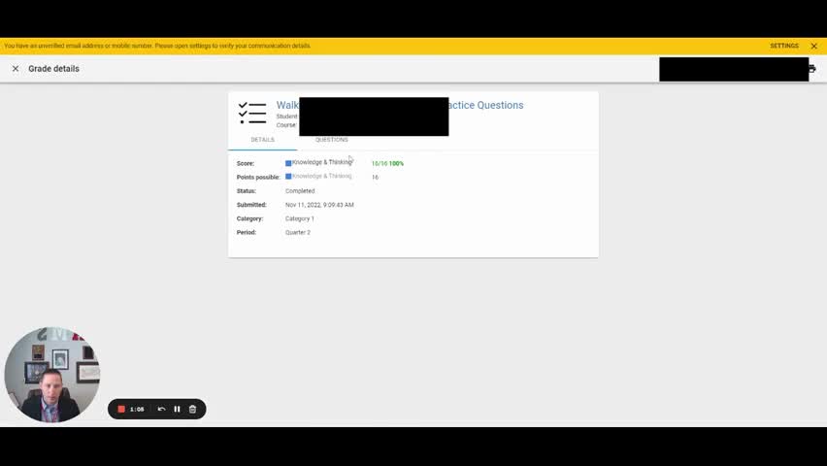This screenshot has height=466, width=827.
Task: Stop the recording with red square
Action: click(x=121, y=410)
